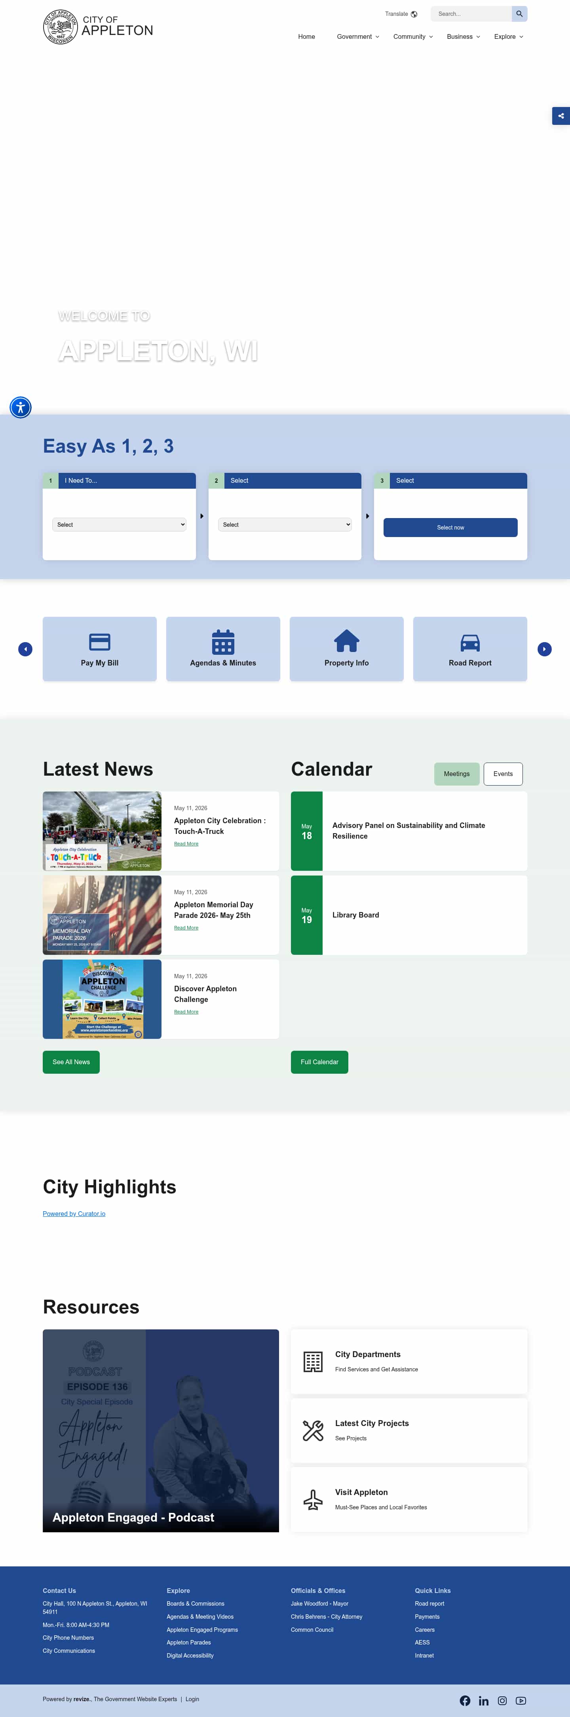Expand the Business menu

click(x=464, y=36)
